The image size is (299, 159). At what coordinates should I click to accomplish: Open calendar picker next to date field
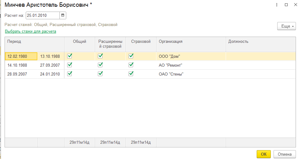(63, 15)
